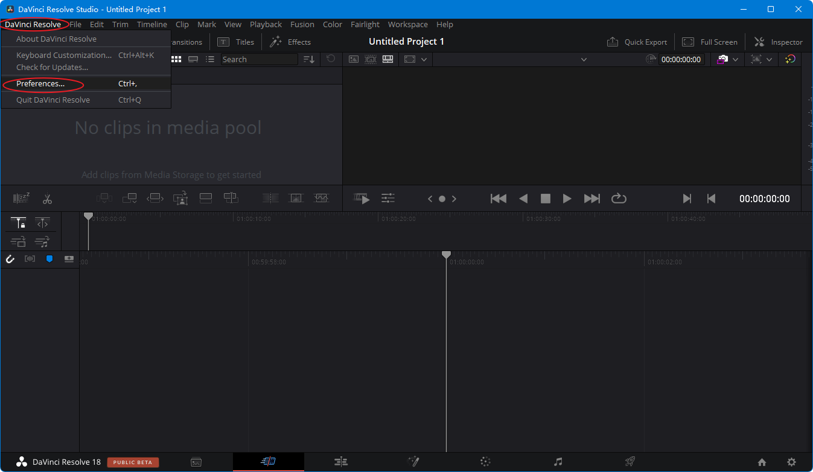This screenshot has height=472, width=813.
Task: Open the Titles panel
Action: point(236,42)
